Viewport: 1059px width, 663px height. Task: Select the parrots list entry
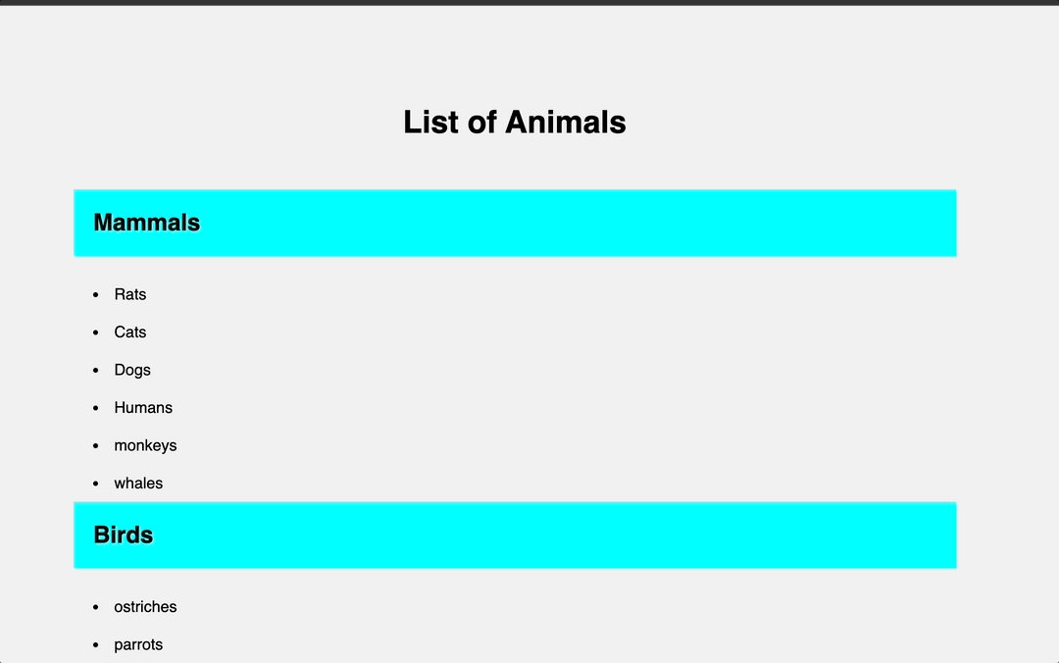[138, 644]
